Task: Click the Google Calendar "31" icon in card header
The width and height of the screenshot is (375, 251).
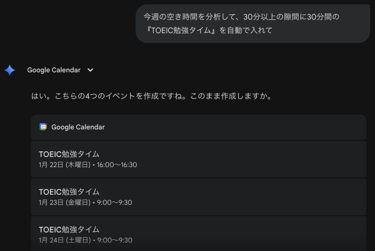Action: pyautogui.click(x=43, y=127)
